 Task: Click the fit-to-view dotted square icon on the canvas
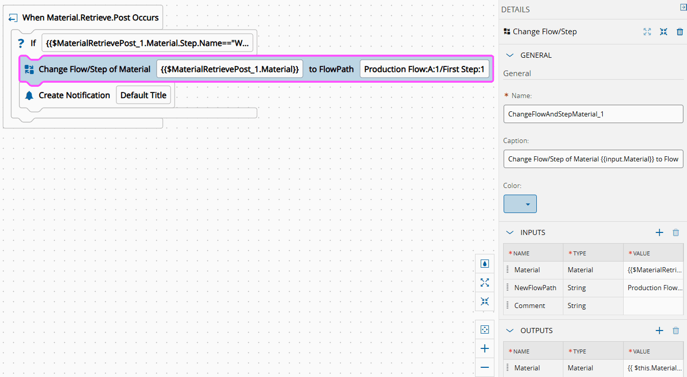485,329
